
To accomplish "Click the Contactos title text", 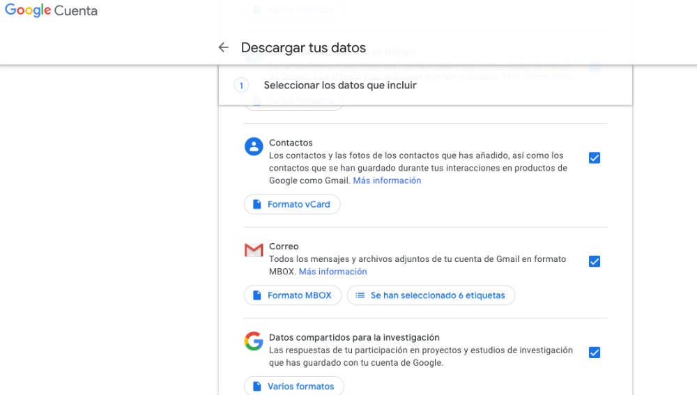I will pos(291,143).
